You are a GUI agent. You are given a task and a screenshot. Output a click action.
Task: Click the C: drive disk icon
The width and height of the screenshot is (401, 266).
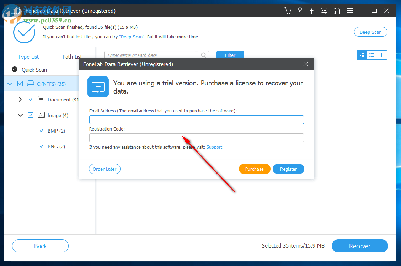(31, 84)
